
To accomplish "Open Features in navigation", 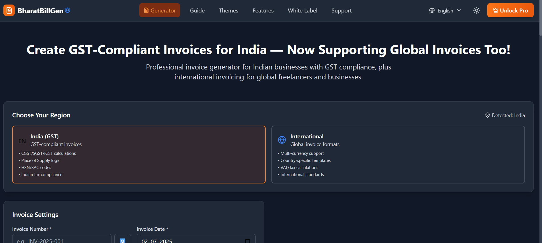I will click(263, 10).
